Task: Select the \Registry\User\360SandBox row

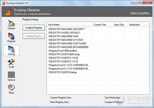Action: point(98,51)
